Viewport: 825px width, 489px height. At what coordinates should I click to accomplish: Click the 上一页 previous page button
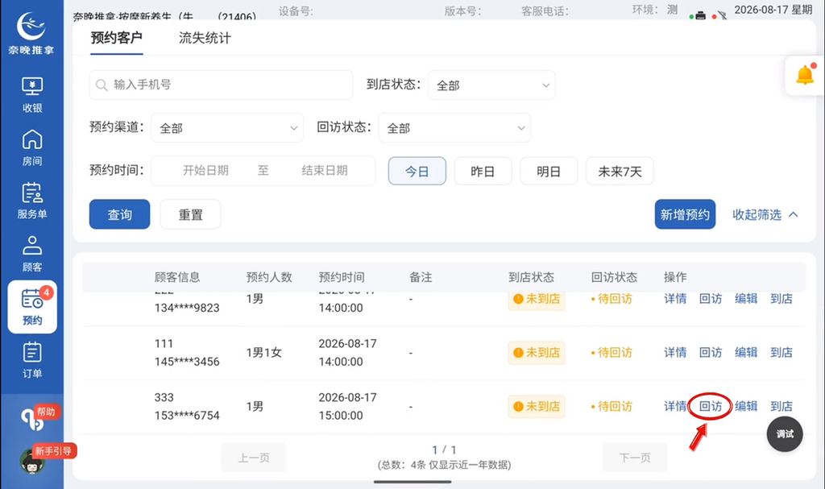click(254, 458)
